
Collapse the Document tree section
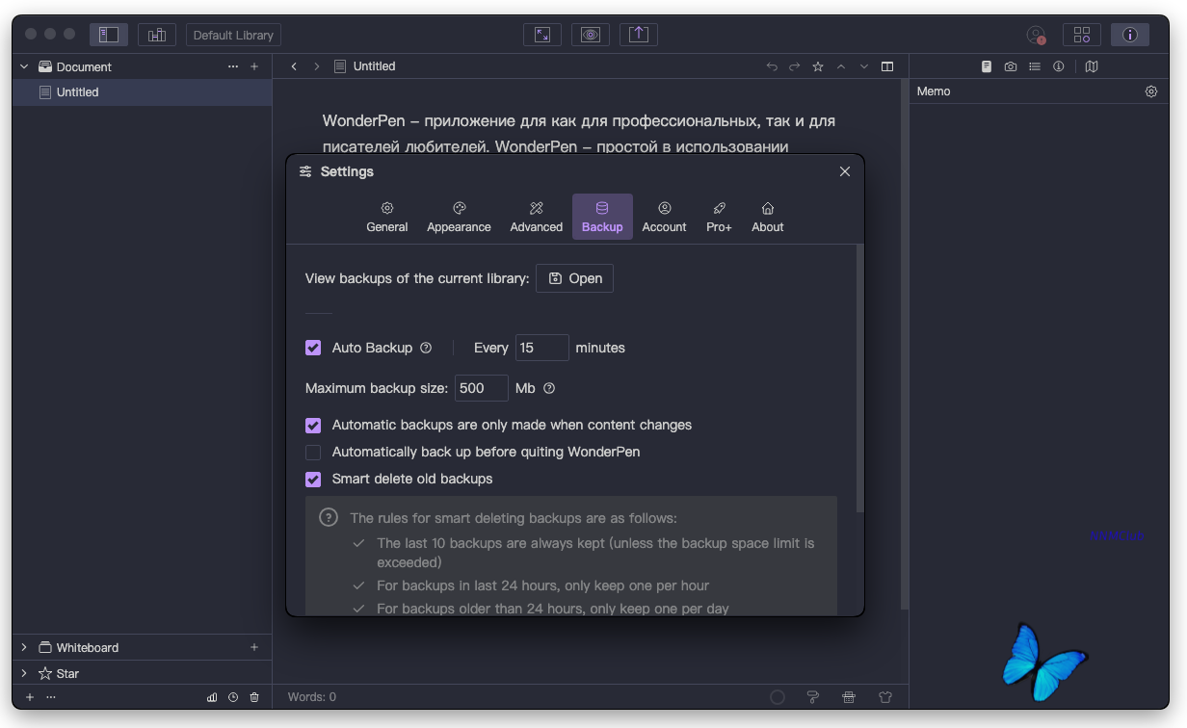(24, 66)
